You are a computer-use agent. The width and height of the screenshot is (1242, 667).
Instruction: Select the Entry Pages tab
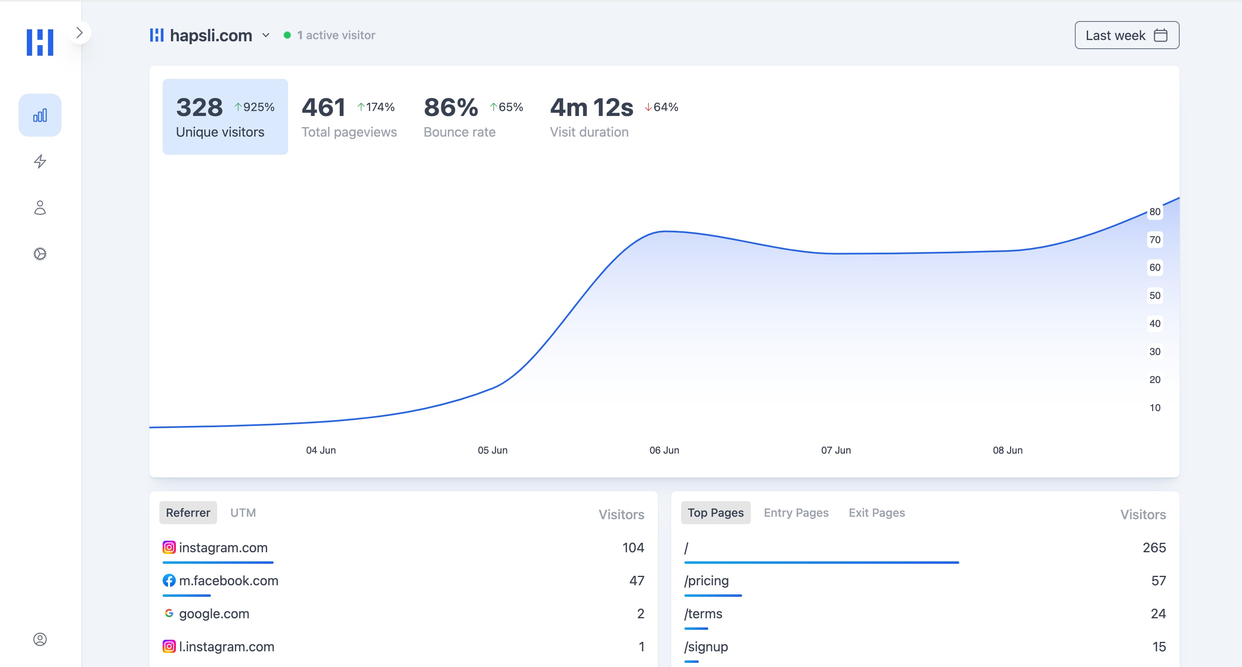796,513
